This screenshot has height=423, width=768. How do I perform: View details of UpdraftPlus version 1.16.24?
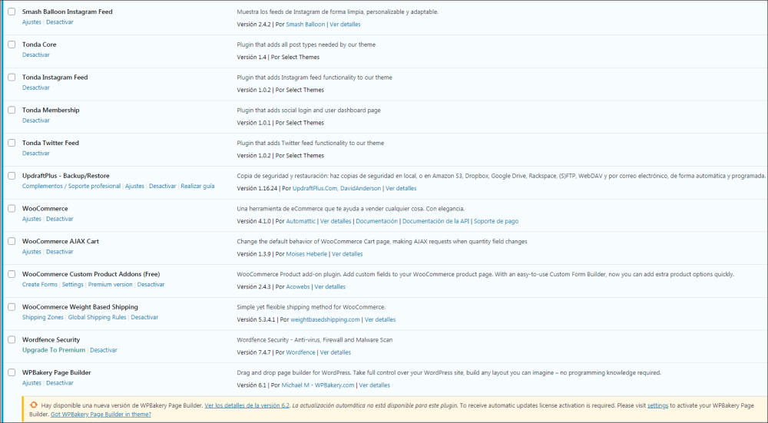click(401, 189)
